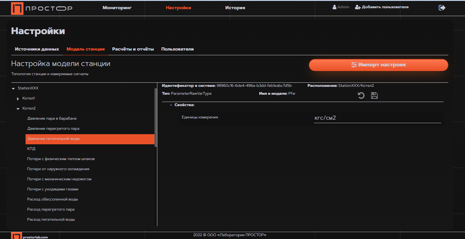Collapse the Котел2 tree node
The width and height of the screenshot is (465, 239).
click(x=18, y=109)
